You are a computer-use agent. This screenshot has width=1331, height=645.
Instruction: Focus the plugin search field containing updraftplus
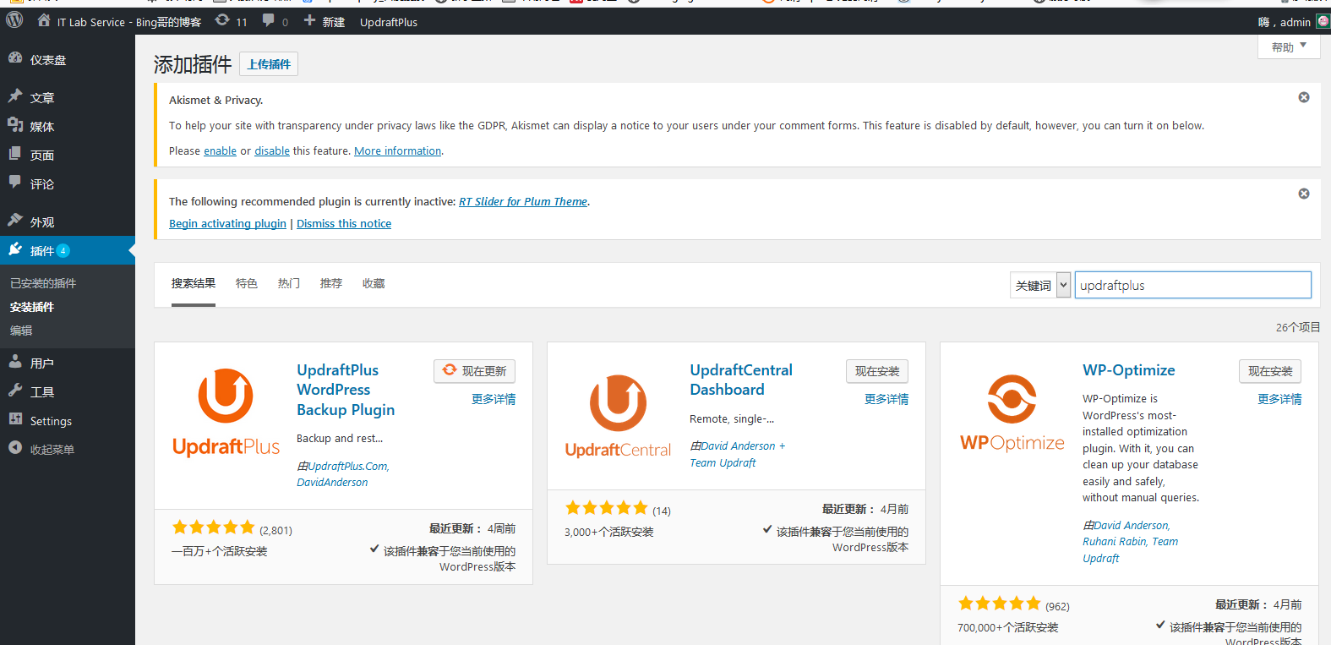pos(1192,285)
